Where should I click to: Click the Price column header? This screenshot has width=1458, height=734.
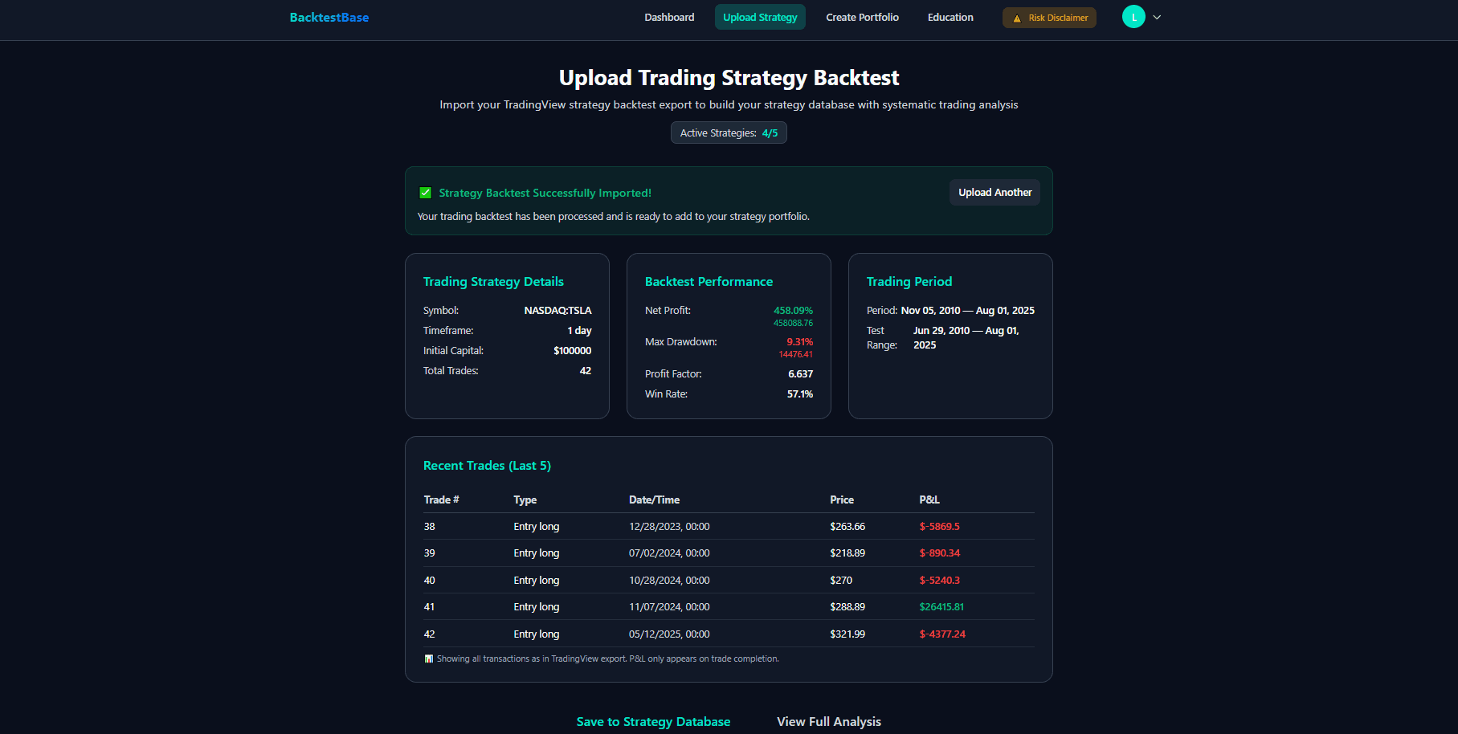[x=841, y=500]
